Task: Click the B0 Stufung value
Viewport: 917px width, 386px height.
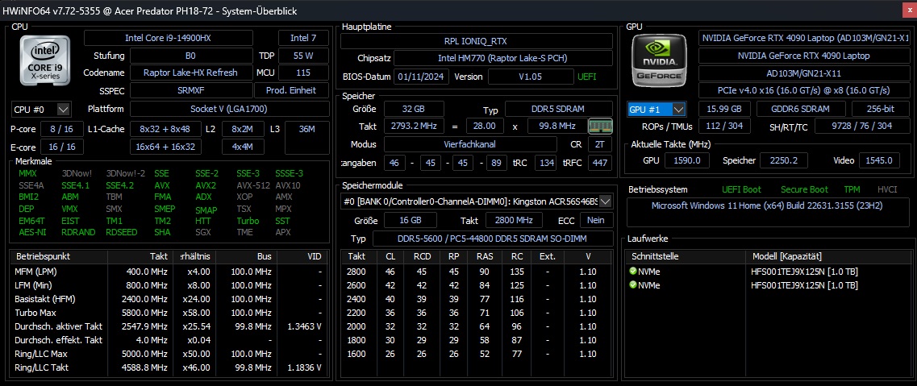Action: pyautogui.click(x=190, y=56)
